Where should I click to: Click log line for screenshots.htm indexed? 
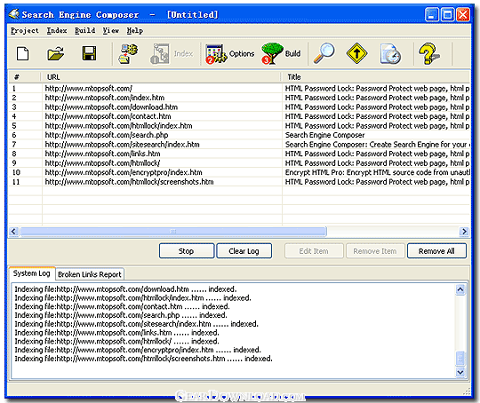point(144,359)
